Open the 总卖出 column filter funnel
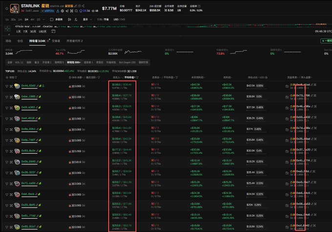The height and width of the screenshot is (232, 332). (177, 78)
